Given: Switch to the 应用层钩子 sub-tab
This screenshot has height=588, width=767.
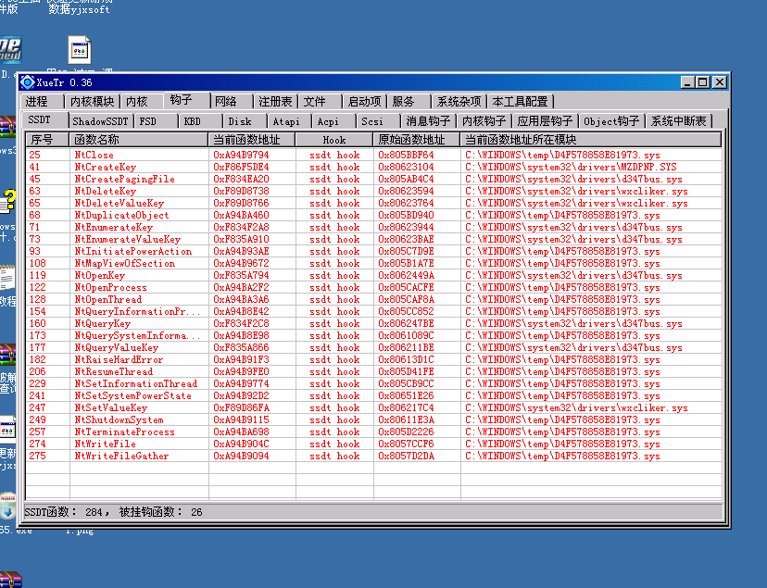Looking at the screenshot, I should tap(545, 121).
